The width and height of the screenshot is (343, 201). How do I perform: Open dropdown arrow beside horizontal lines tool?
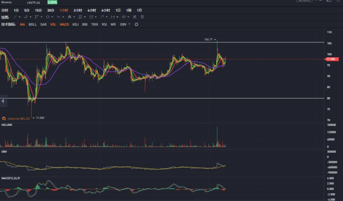point(85,17)
